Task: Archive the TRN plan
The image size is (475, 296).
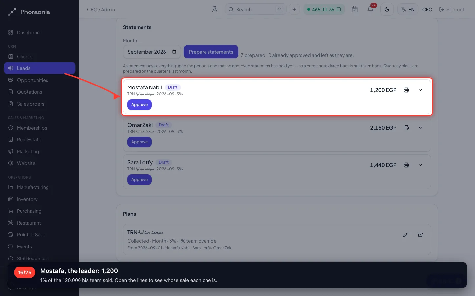Action: tap(420, 235)
